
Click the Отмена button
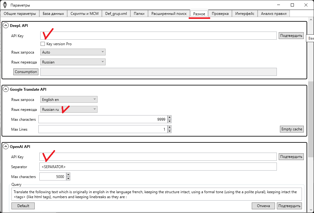(263, 206)
